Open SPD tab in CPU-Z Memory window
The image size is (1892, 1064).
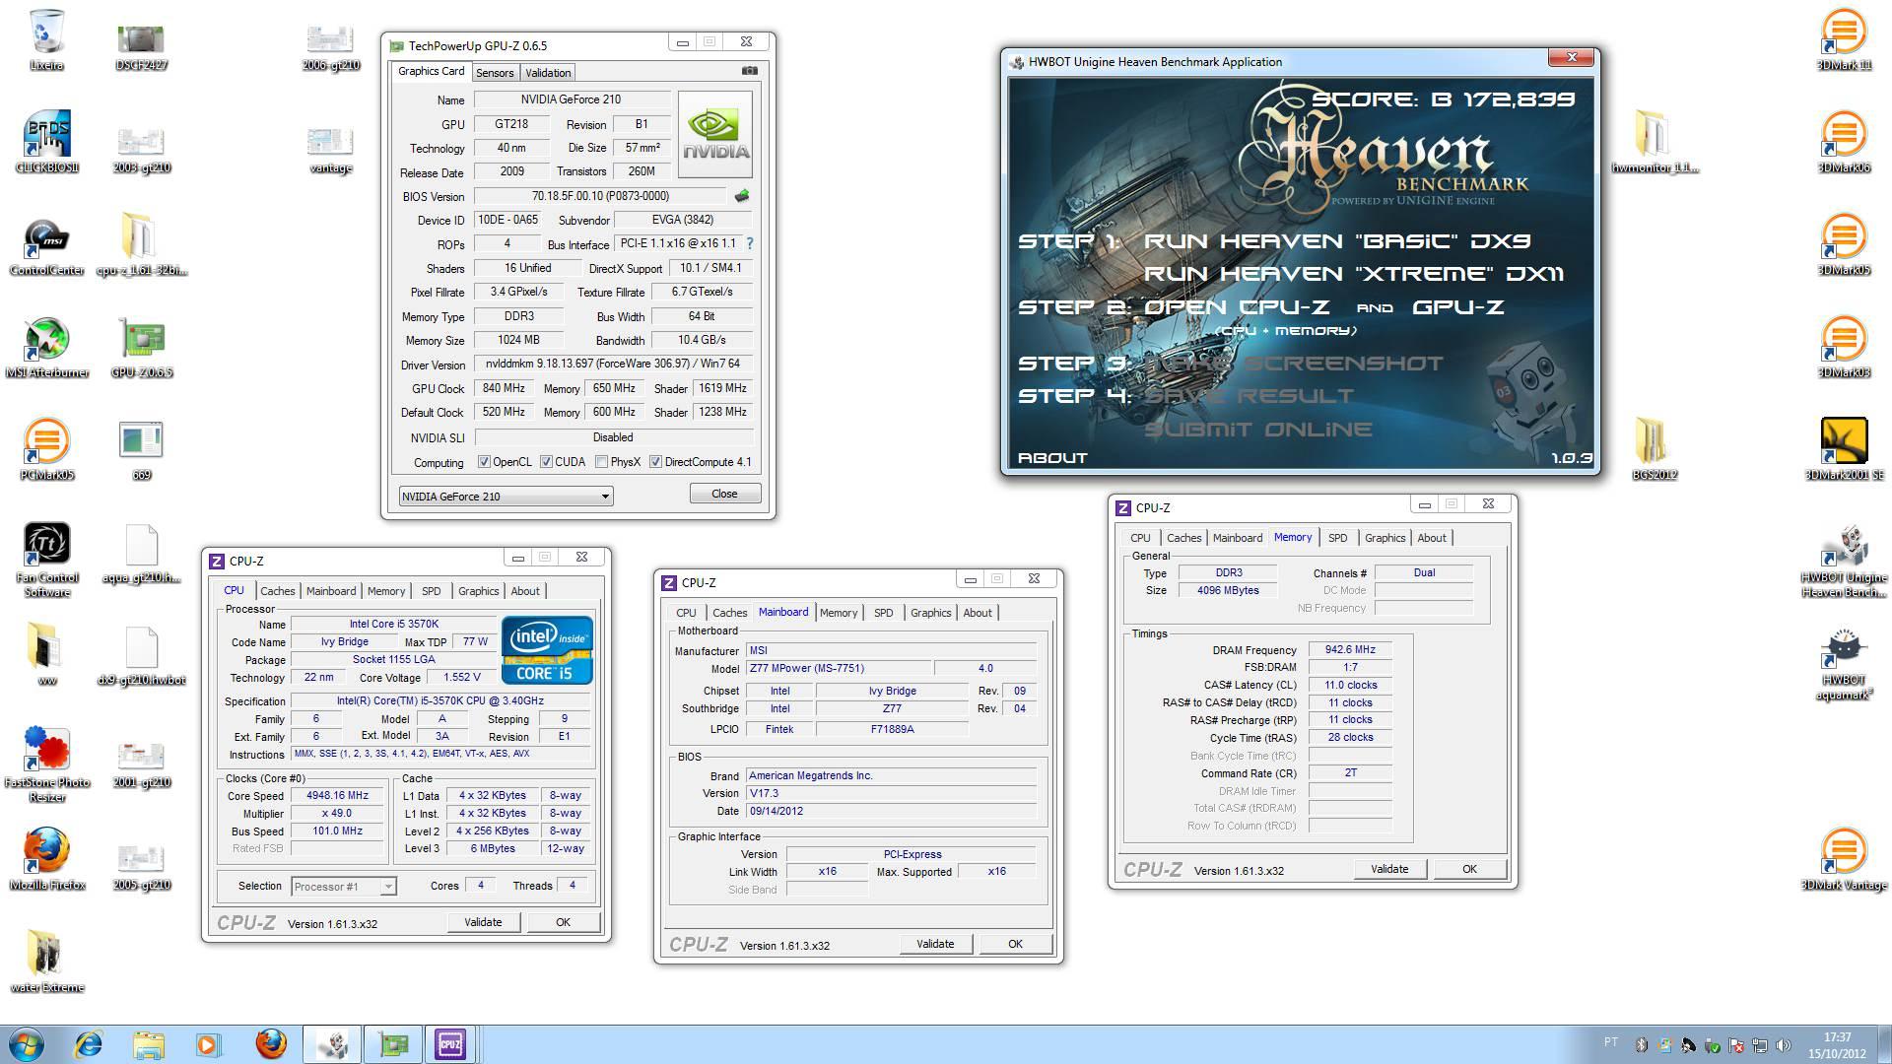coord(1337,538)
